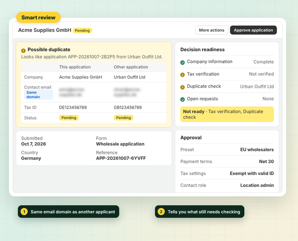Click the Looks like application APP-20261007-2B2P5 description
Screen dimensions: 298x241
[92, 57]
